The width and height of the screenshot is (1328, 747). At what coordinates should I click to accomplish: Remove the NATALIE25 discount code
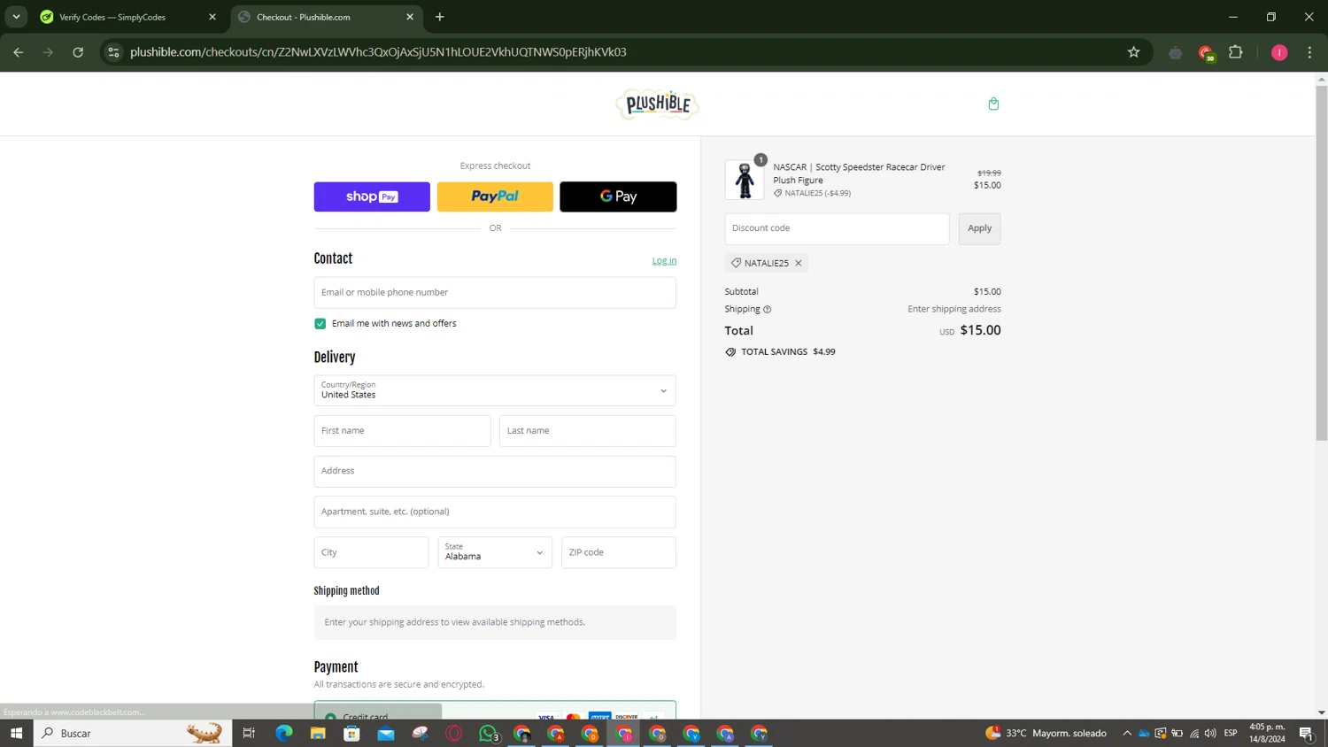pyautogui.click(x=798, y=263)
